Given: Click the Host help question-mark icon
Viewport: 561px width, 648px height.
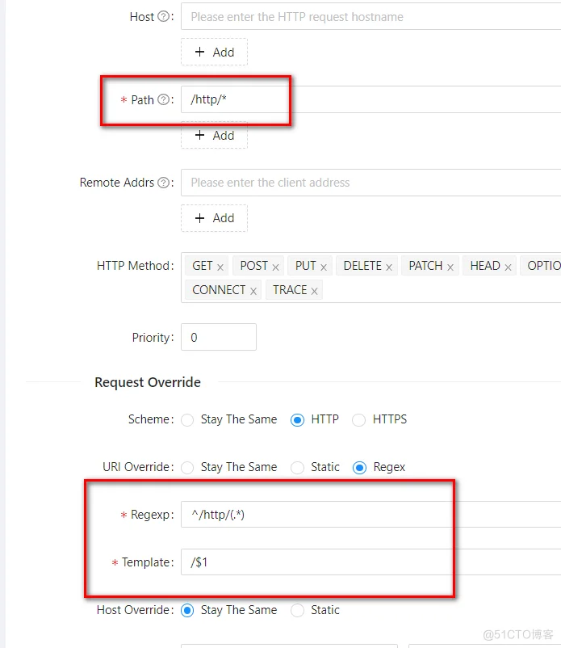Looking at the screenshot, I should pos(164,16).
